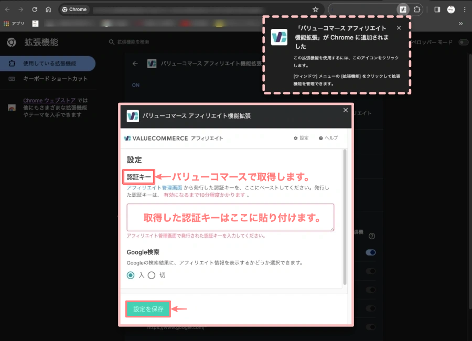
Task: Click the ValueCommerce icon in notification bubble
Action: (x=279, y=37)
